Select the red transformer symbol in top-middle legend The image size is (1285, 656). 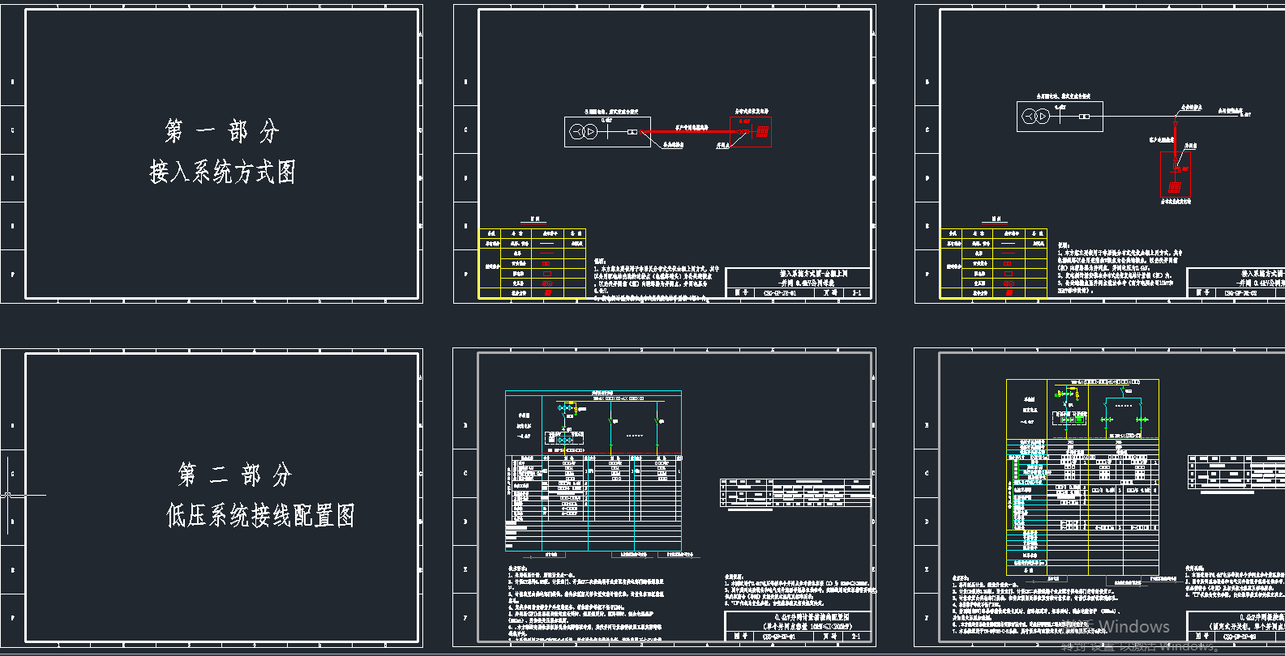[547, 283]
